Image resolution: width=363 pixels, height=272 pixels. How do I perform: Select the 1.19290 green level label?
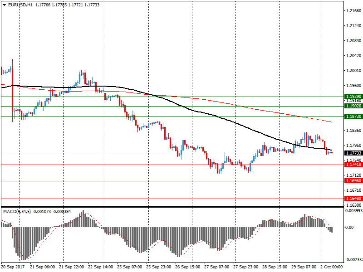point(353,97)
